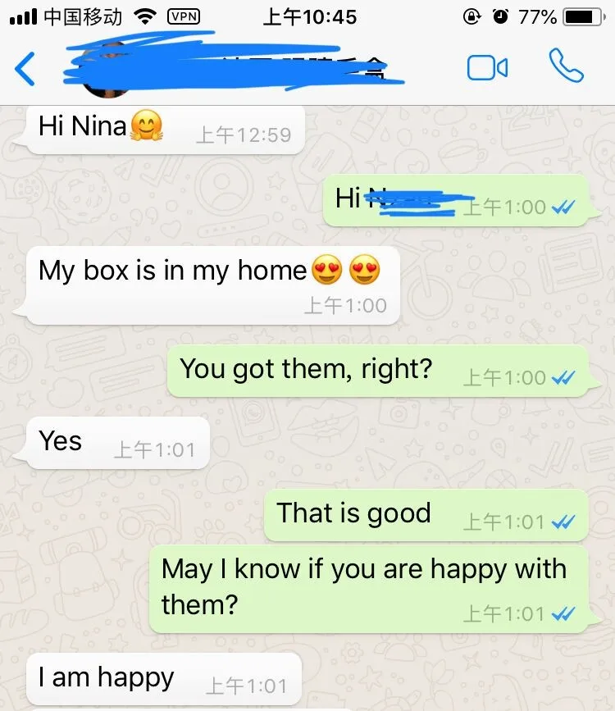
Task: Tap the hugging emoji after Hi Nina
Action: (147, 125)
